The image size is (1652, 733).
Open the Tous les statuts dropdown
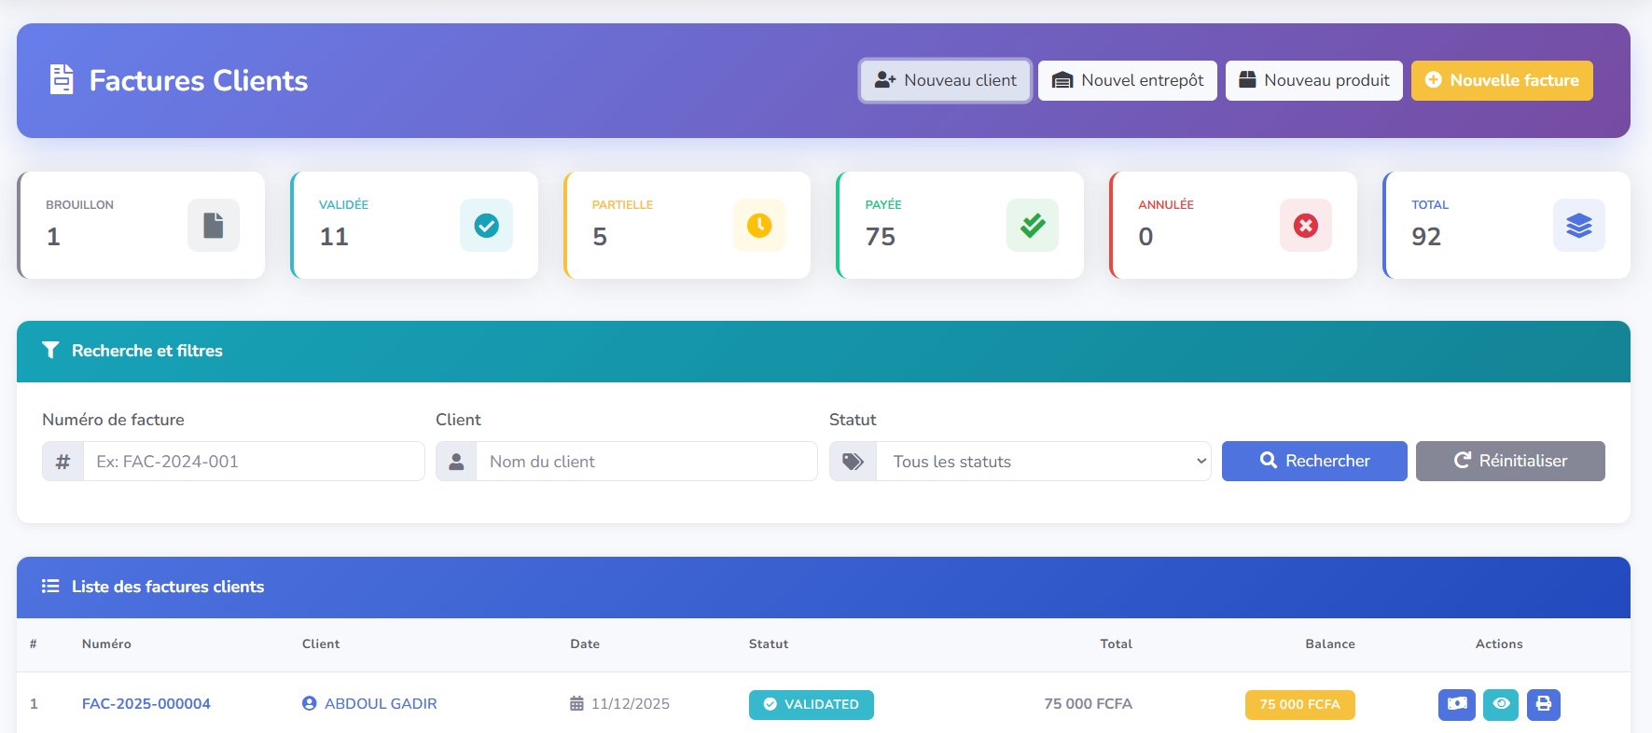point(1044,462)
